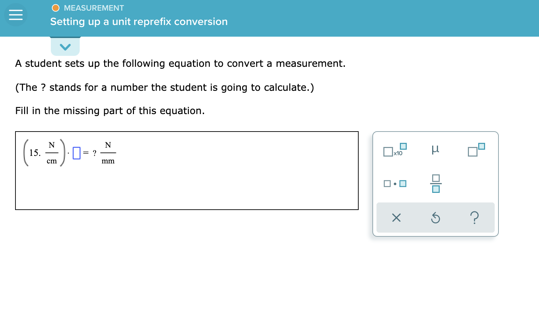Image resolution: width=539 pixels, height=321 pixels.
Task: Clear the answer using the X button
Action: coord(396,217)
